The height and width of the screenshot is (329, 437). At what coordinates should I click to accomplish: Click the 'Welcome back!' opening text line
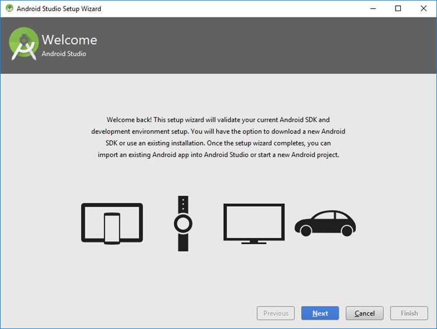tap(218, 120)
